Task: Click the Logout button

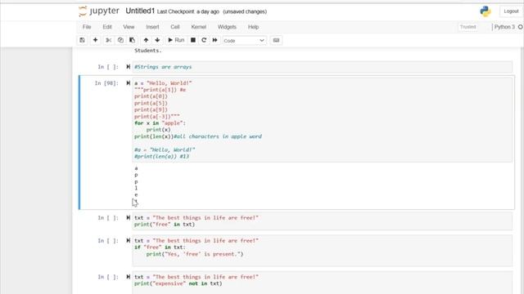Action: [511, 11]
